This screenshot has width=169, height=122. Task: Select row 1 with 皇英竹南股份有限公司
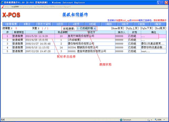coord(84,36)
